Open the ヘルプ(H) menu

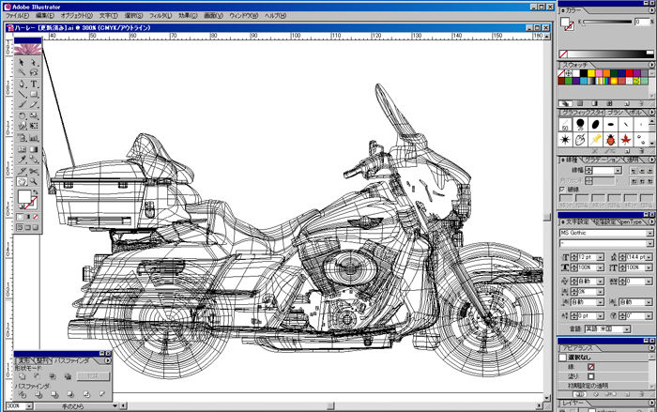tap(275, 16)
